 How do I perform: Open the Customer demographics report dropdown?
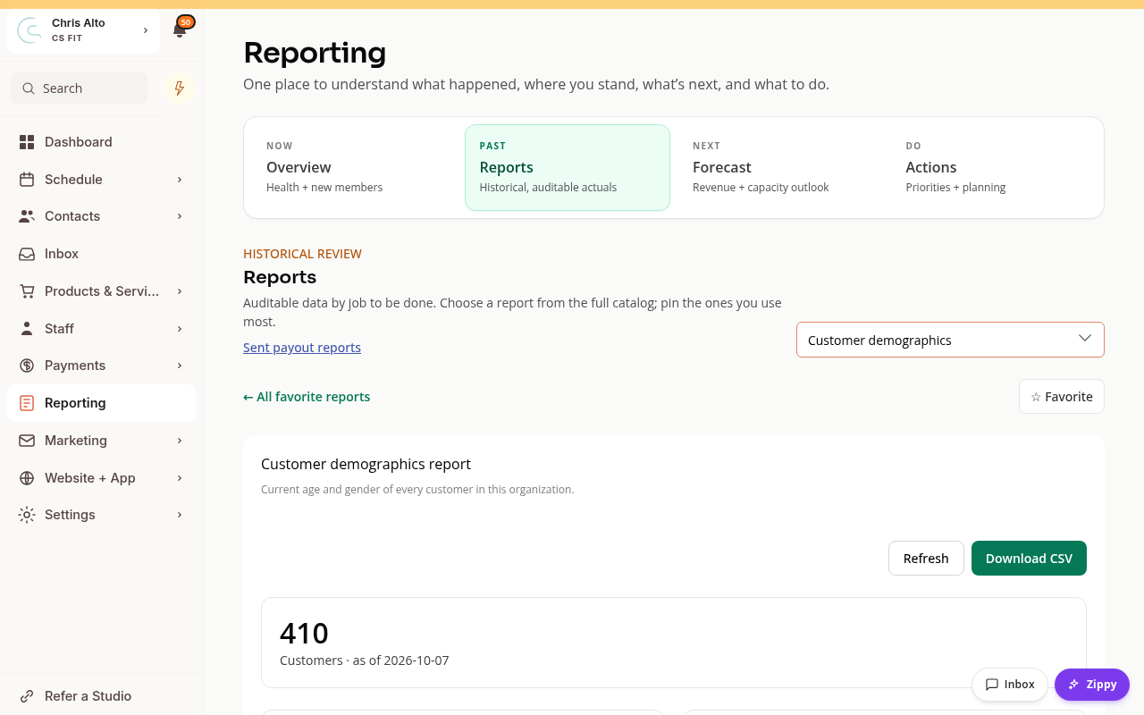(950, 340)
